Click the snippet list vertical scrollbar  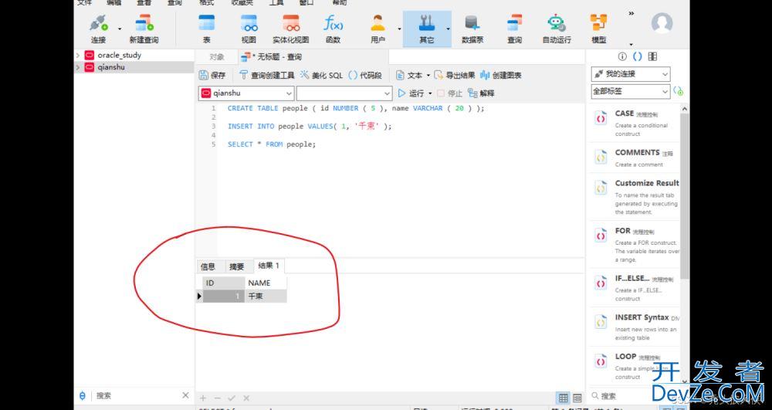click(684, 197)
